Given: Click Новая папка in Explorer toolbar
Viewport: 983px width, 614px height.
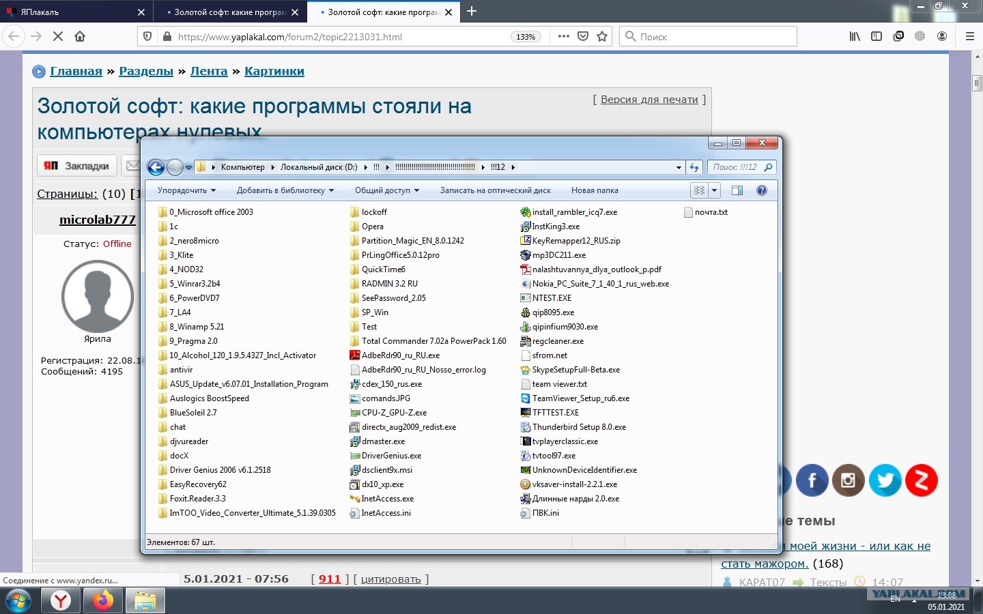Looking at the screenshot, I should [595, 190].
